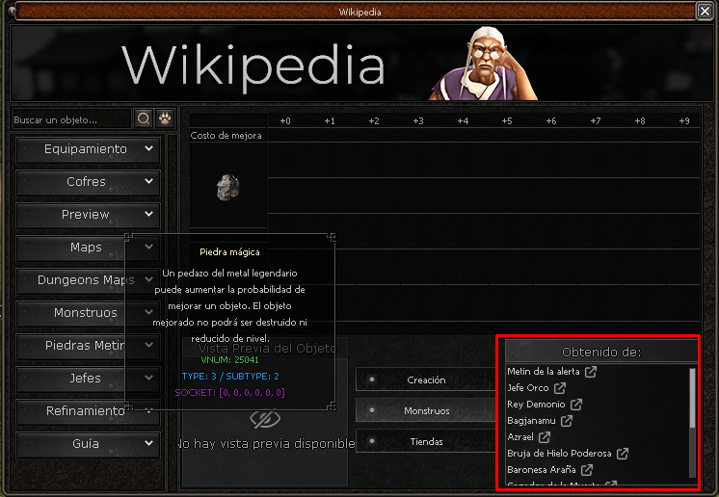Expand the Maps category

[88, 248]
